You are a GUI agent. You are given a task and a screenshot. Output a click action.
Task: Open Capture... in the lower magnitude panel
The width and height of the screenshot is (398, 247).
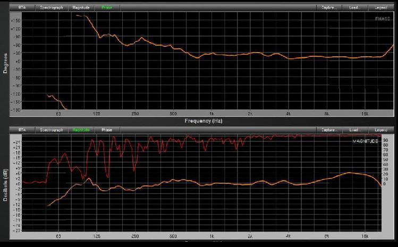click(329, 130)
